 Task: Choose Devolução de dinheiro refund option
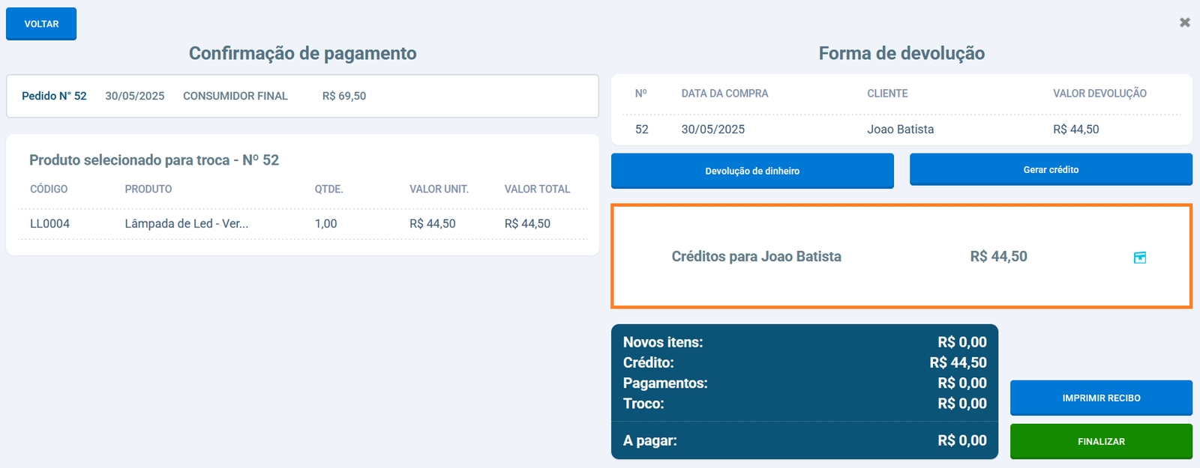tap(752, 171)
